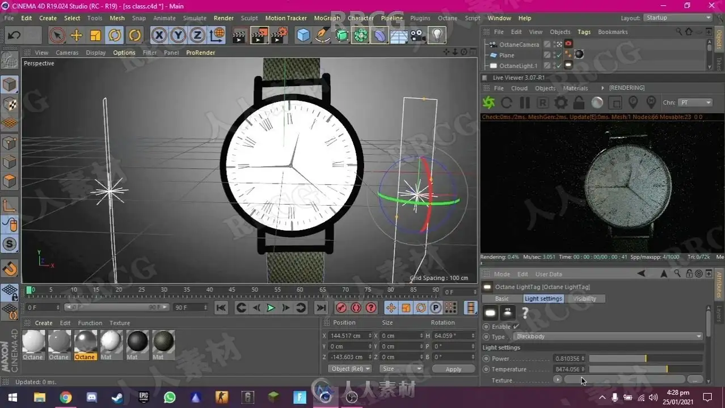Open Edit Render Settings icon

[x=279, y=35]
